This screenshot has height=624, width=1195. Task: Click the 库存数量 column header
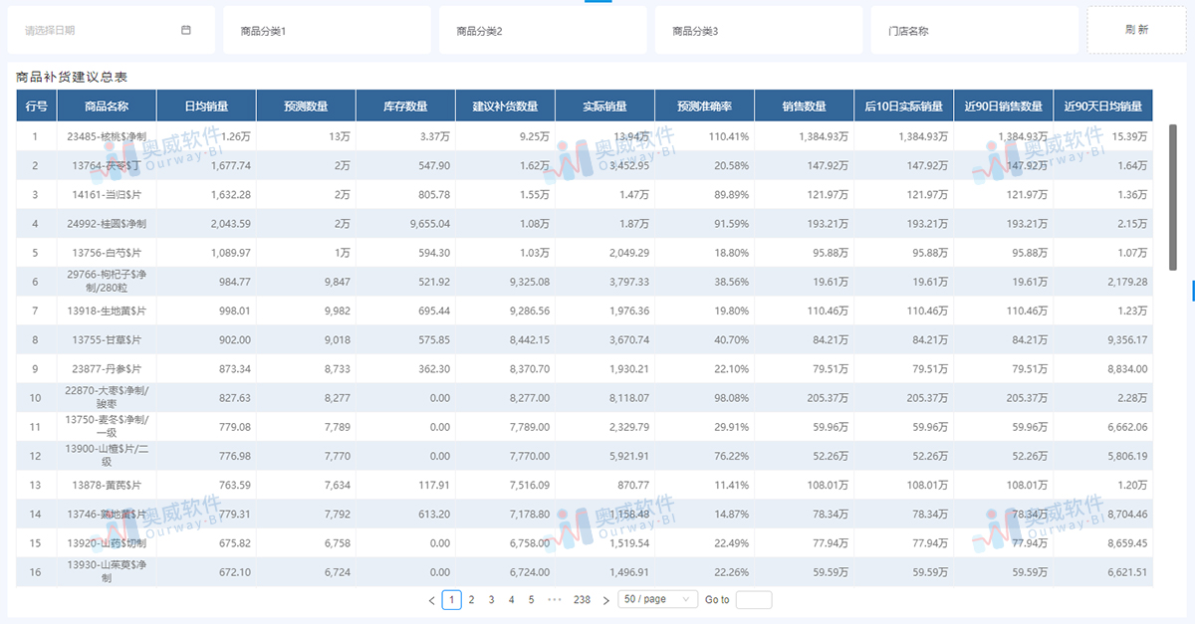[405, 106]
